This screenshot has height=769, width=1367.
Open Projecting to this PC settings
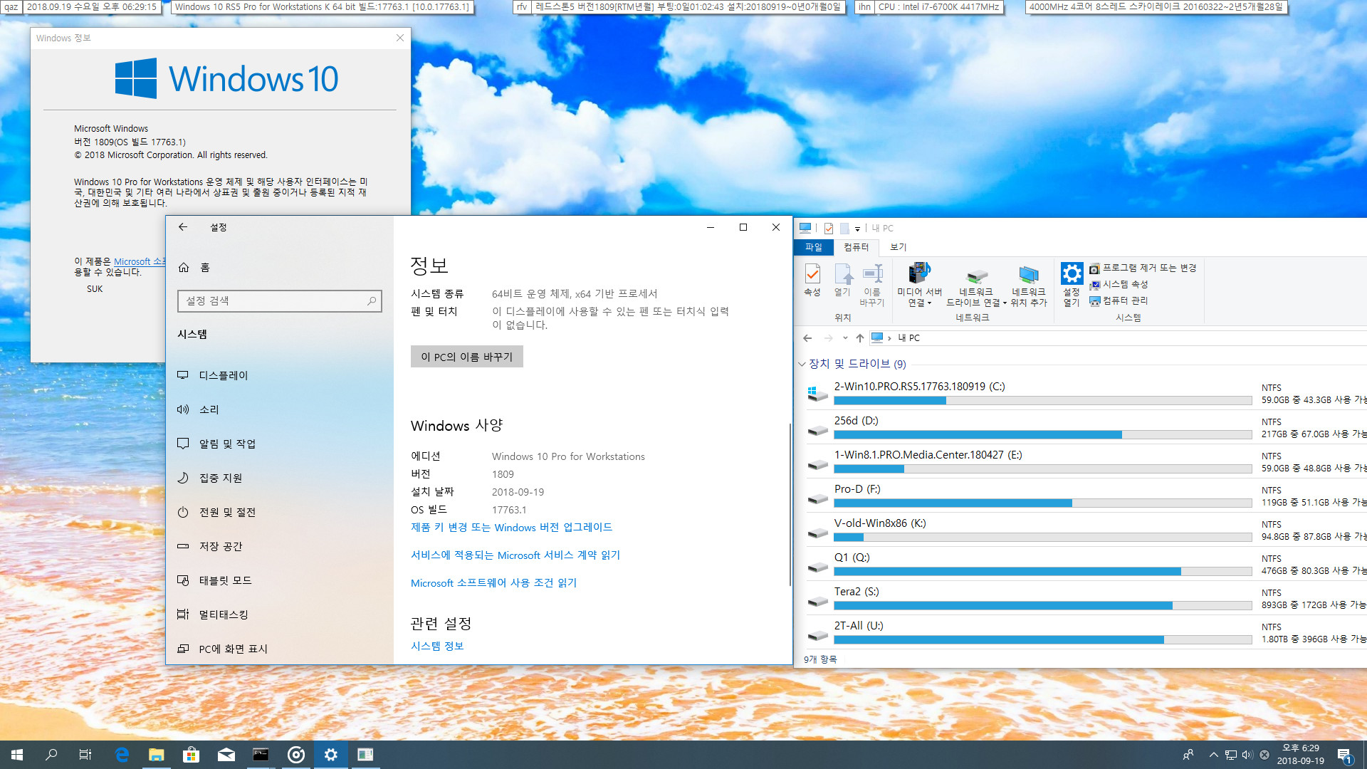279,649
